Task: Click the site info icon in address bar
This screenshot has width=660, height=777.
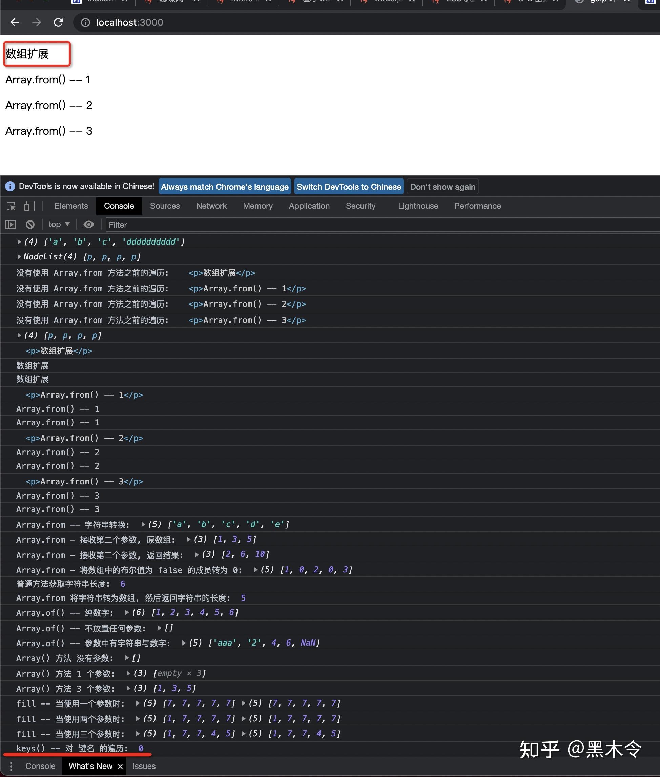Action: tap(85, 23)
